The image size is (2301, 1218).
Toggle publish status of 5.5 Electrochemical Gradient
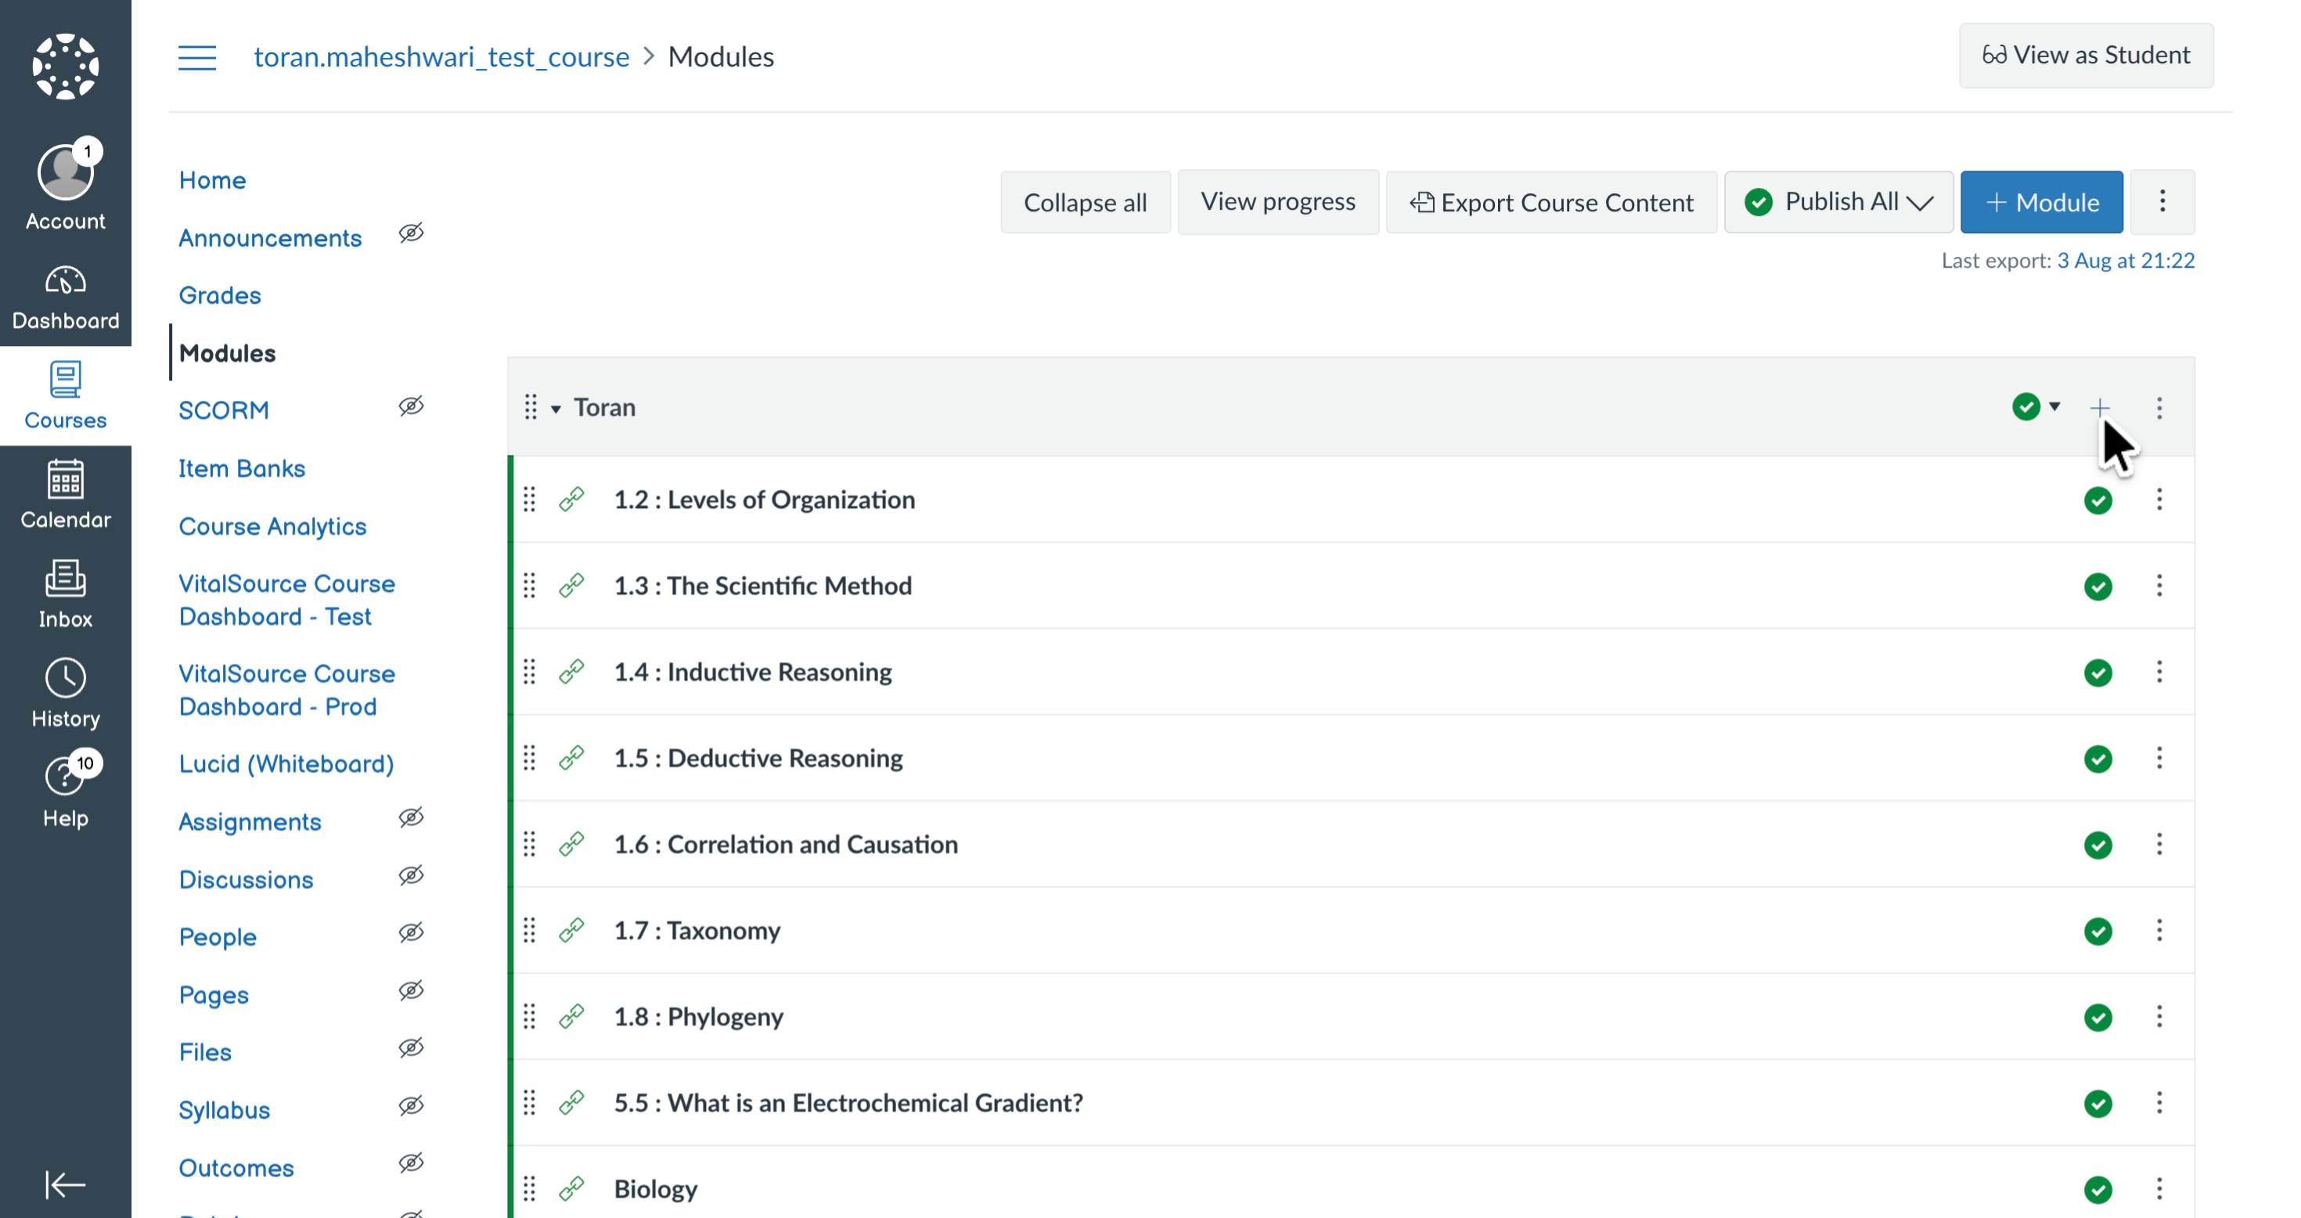2098,1104
